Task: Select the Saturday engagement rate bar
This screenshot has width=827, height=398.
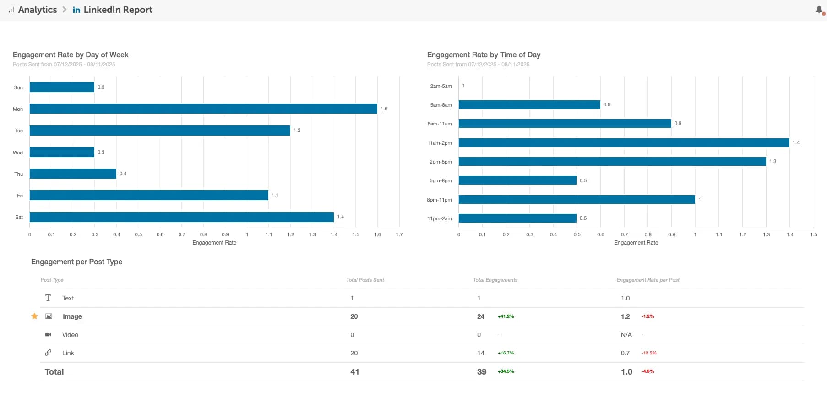Action: pos(181,217)
